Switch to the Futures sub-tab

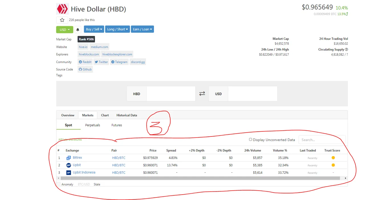[117, 125]
